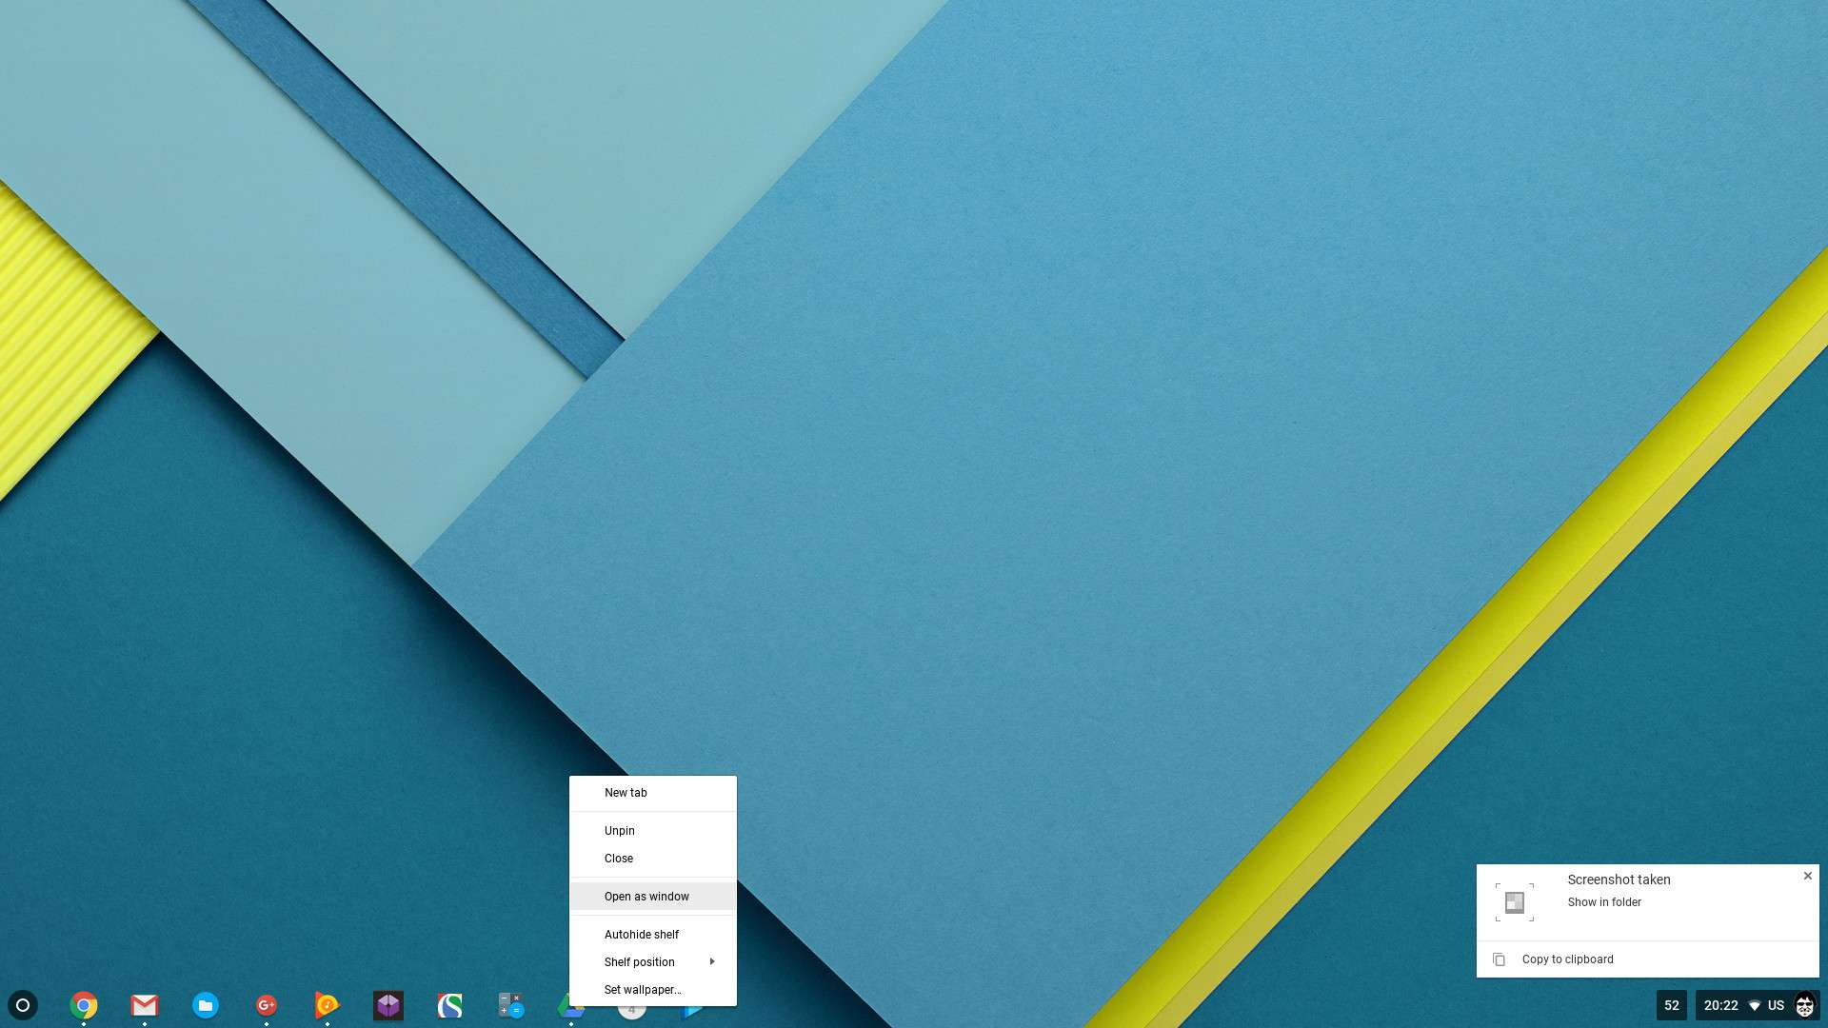Image resolution: width=1828 pixels, height=1028 pixels.
Task: Choose Unpin in the context menu
Action: coord(653,831)
